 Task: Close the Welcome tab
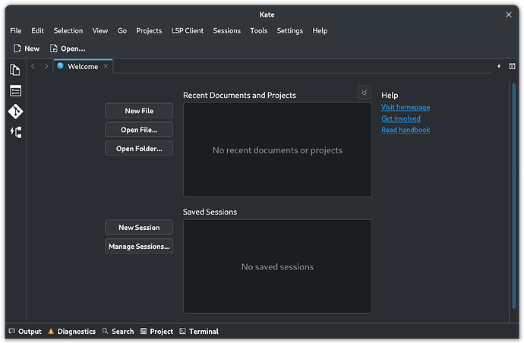[106, 66]
